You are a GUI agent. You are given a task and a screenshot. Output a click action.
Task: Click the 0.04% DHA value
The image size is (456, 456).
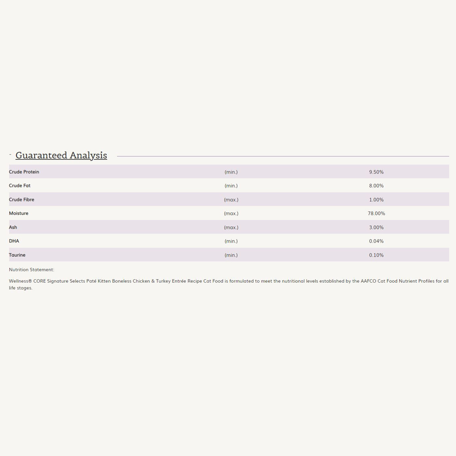tap(376, 241)
